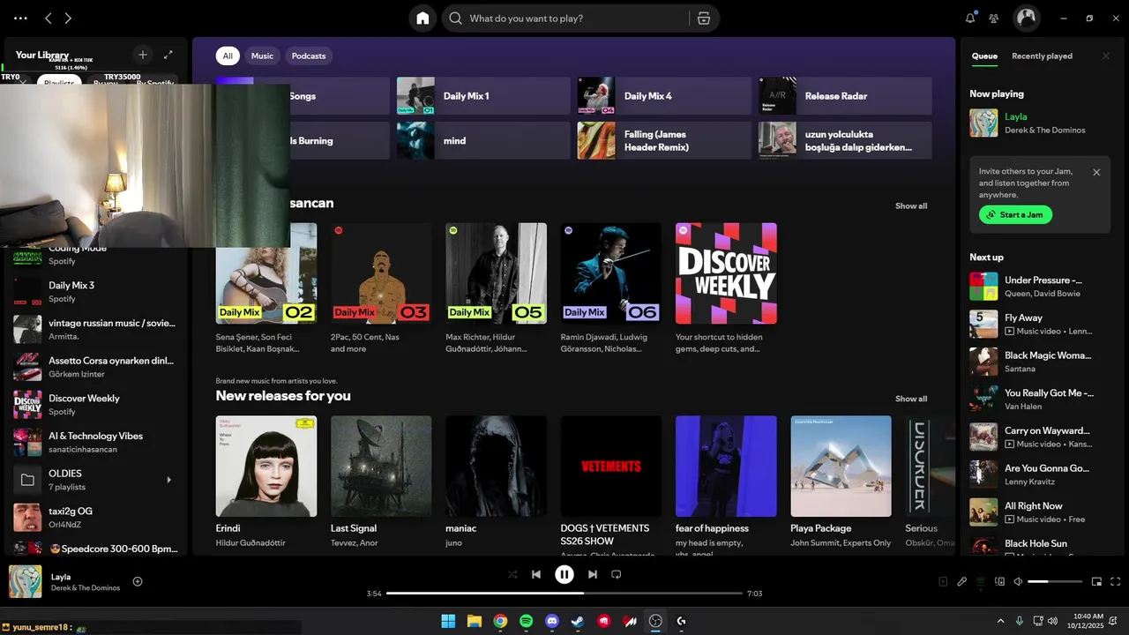Screen dimensions: 1129x635
Task: Close the Queue panel
Action: pyautogui.click(x=1106, y=56)
